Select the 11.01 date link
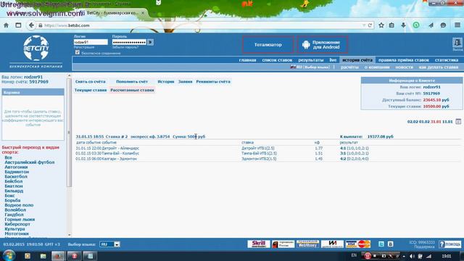This screenshot has width=464, height=261. point(447,122)
